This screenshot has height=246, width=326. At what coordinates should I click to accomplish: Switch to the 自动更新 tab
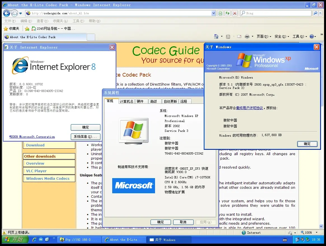coord(170,101)
